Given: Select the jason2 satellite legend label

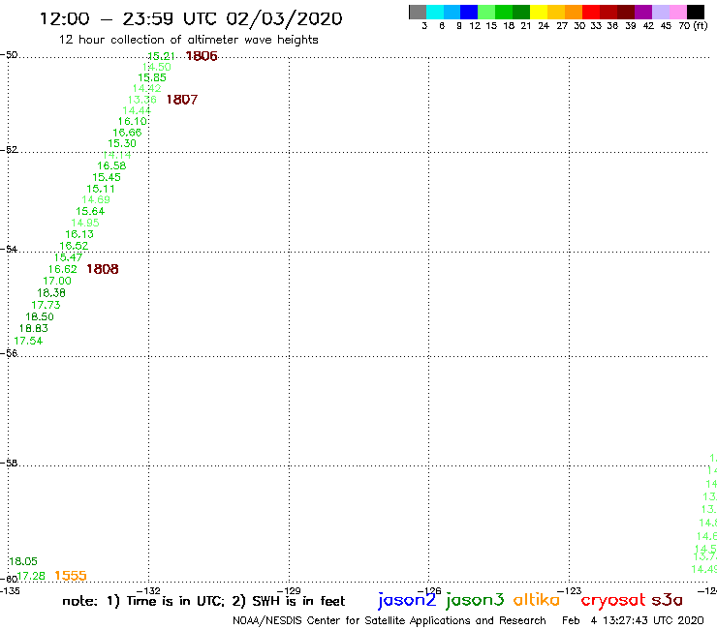Looking at the screenshot, I should coord(407,600).
